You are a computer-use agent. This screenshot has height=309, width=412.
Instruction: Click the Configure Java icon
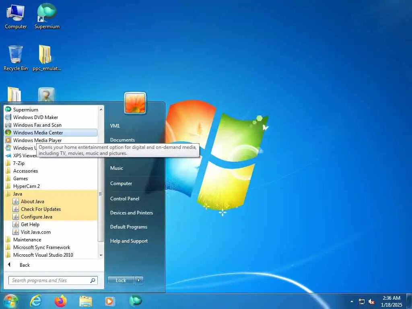tap(16, 217)
